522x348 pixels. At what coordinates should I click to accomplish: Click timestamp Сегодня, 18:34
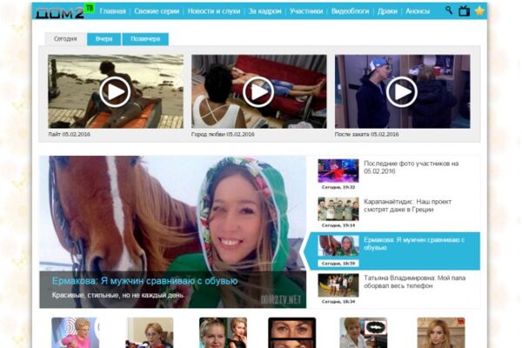[x=338, y=302]
